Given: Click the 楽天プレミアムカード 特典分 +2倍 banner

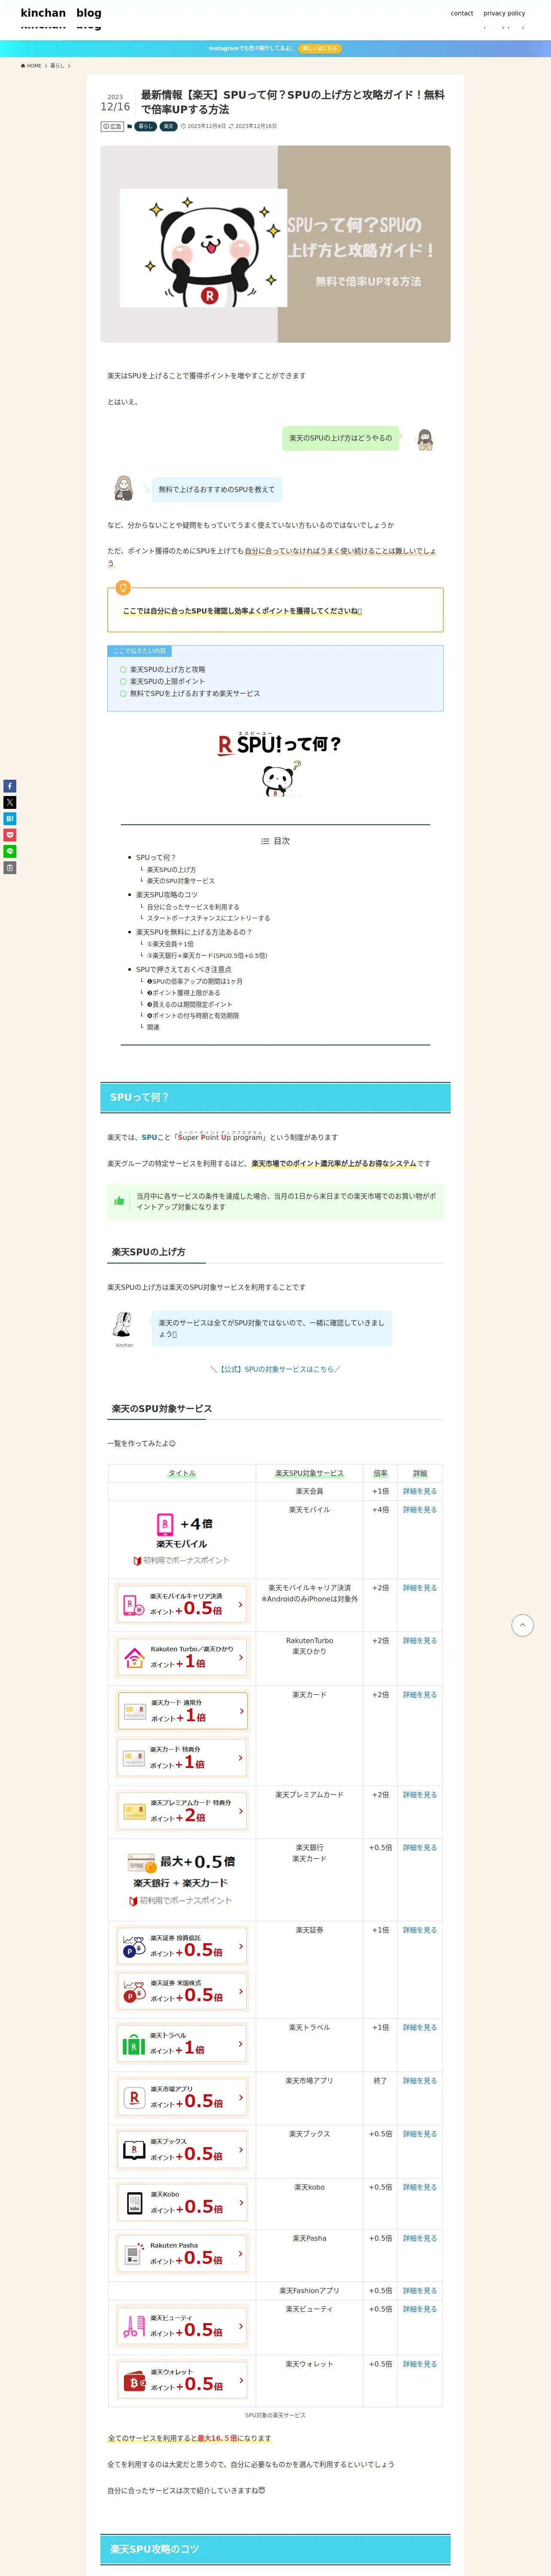Looking at the screenshot, I should point(182,1811).
